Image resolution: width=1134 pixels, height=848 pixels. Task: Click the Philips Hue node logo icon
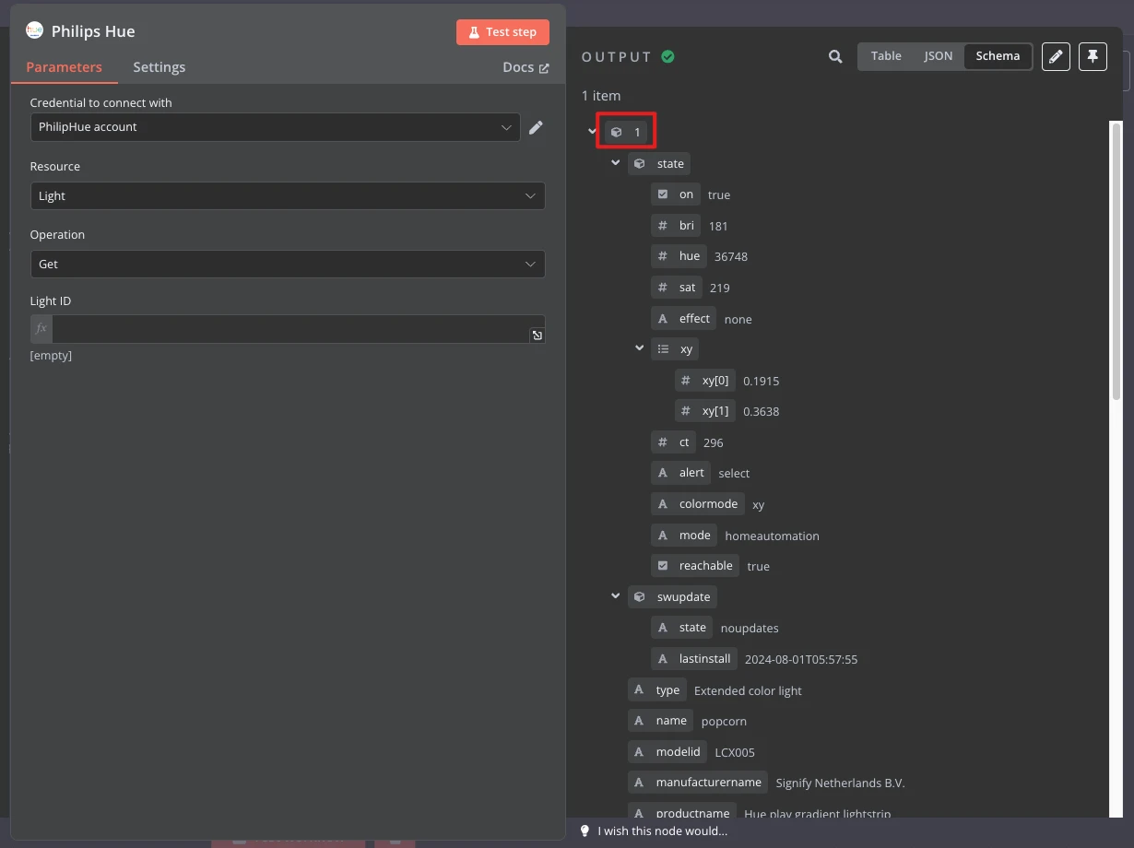tap(34, 30)
